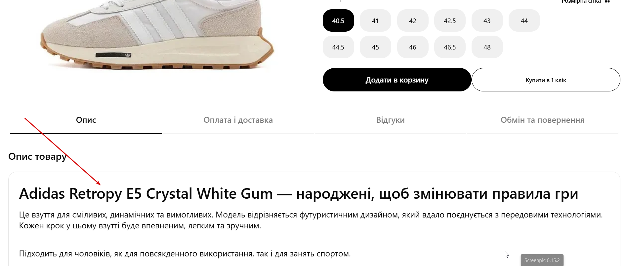The image size is (627, 266).
Task: Choose size 45
Action: (x=375, y=47)
